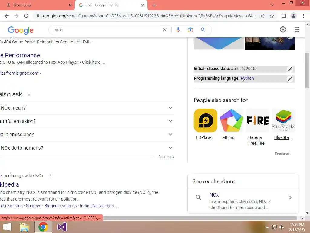Open a new browser tab
This screenshot has height=233, width=310.
pos(154,5)
